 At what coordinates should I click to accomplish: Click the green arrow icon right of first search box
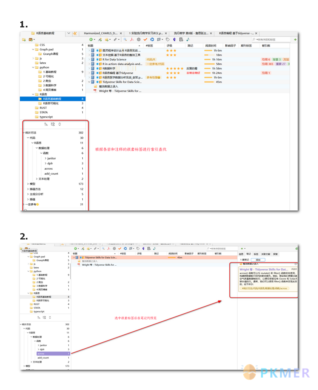[x=295, y=40]
